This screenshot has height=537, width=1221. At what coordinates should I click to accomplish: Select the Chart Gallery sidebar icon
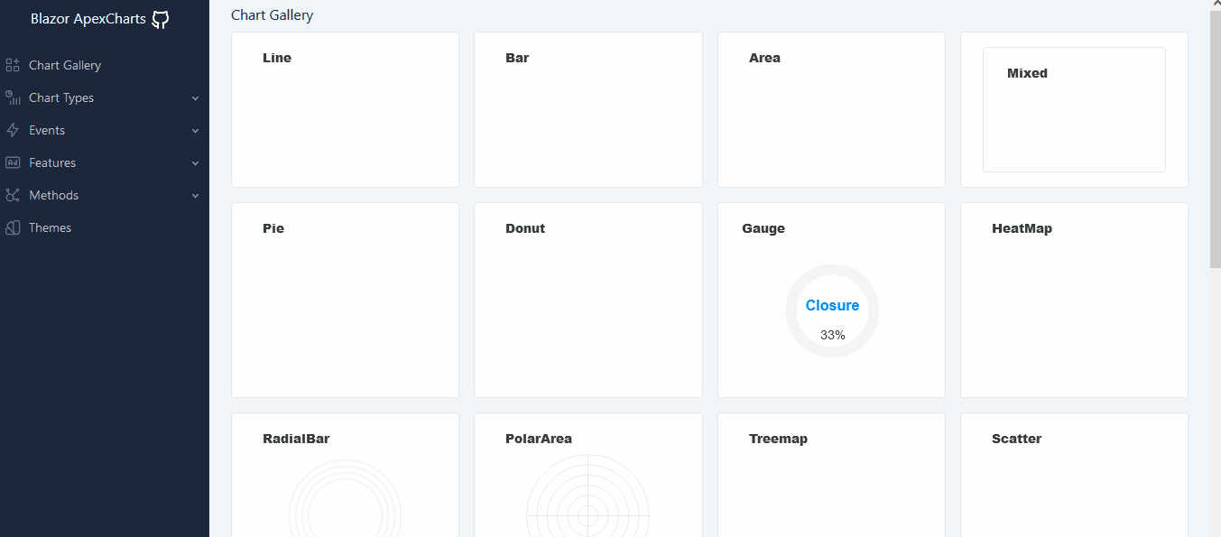click(x=12, y=64)
